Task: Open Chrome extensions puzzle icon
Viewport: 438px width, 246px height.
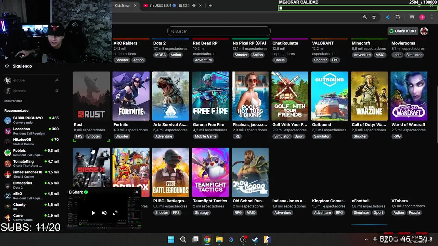Action: [398, 17]
